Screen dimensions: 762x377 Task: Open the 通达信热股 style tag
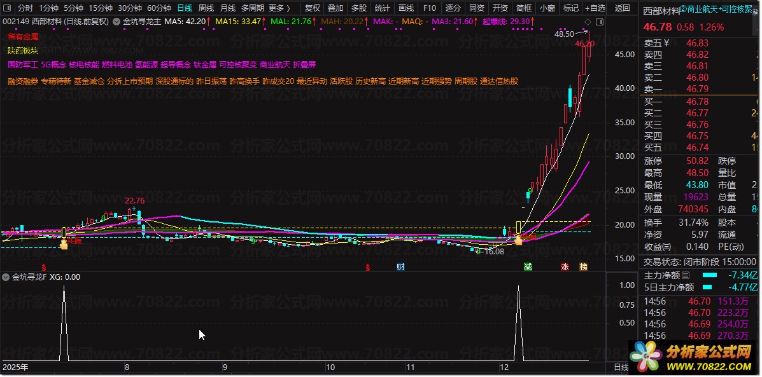coord(499,81)
